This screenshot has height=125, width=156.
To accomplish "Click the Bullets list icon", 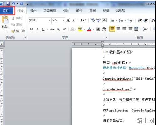I will (x=112, y=20).
